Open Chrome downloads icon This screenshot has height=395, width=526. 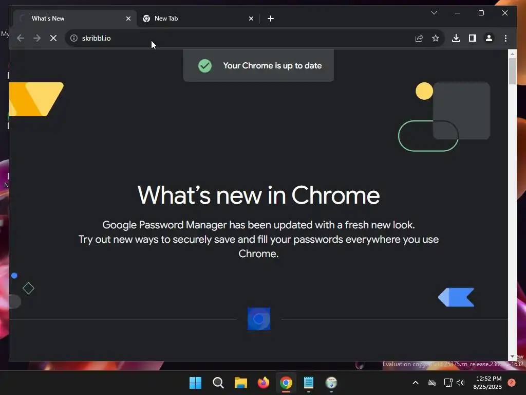(x=456, y=38)
